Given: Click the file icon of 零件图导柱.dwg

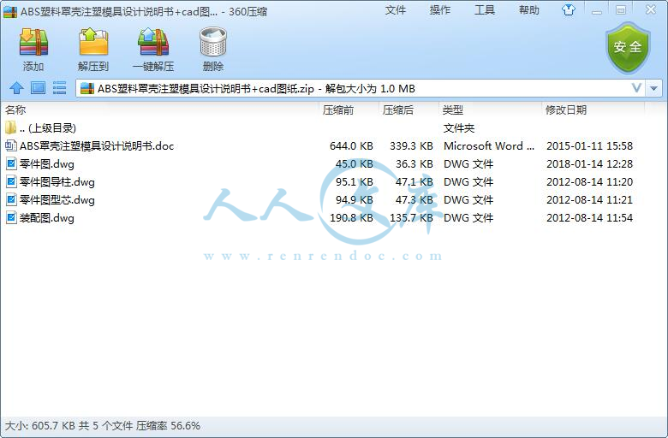Looking at the screenshot, I should pyautogui.click(x=11, y=181).
